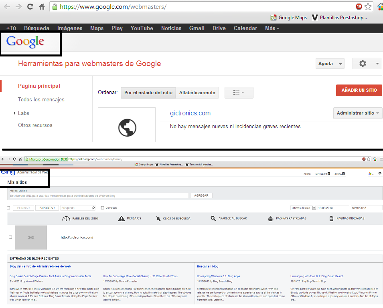This screenshot has height=308, width=383.
Task: Click the 19/09/2013 start date field
Action: pos(333,208)
